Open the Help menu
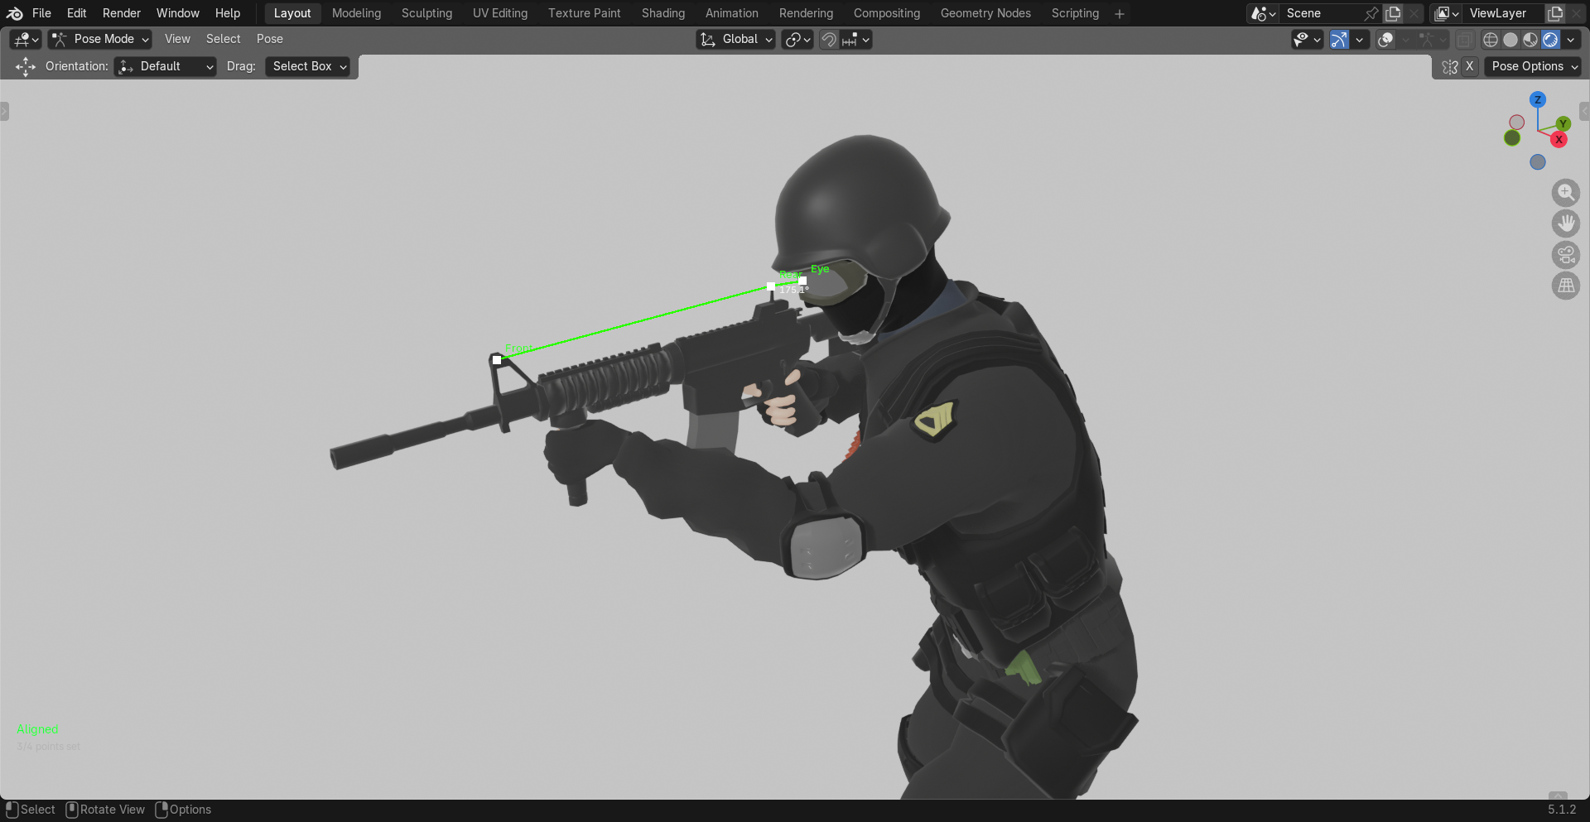The width and height of the screenshot is (1590, 822). [x=228, y=13]
